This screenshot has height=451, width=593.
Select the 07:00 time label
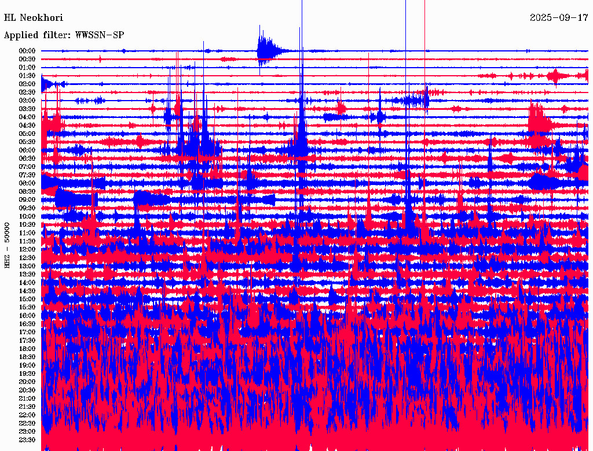(27, 167)
